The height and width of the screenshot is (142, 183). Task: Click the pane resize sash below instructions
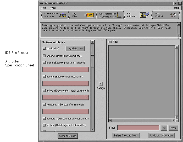tap(178, 38)
